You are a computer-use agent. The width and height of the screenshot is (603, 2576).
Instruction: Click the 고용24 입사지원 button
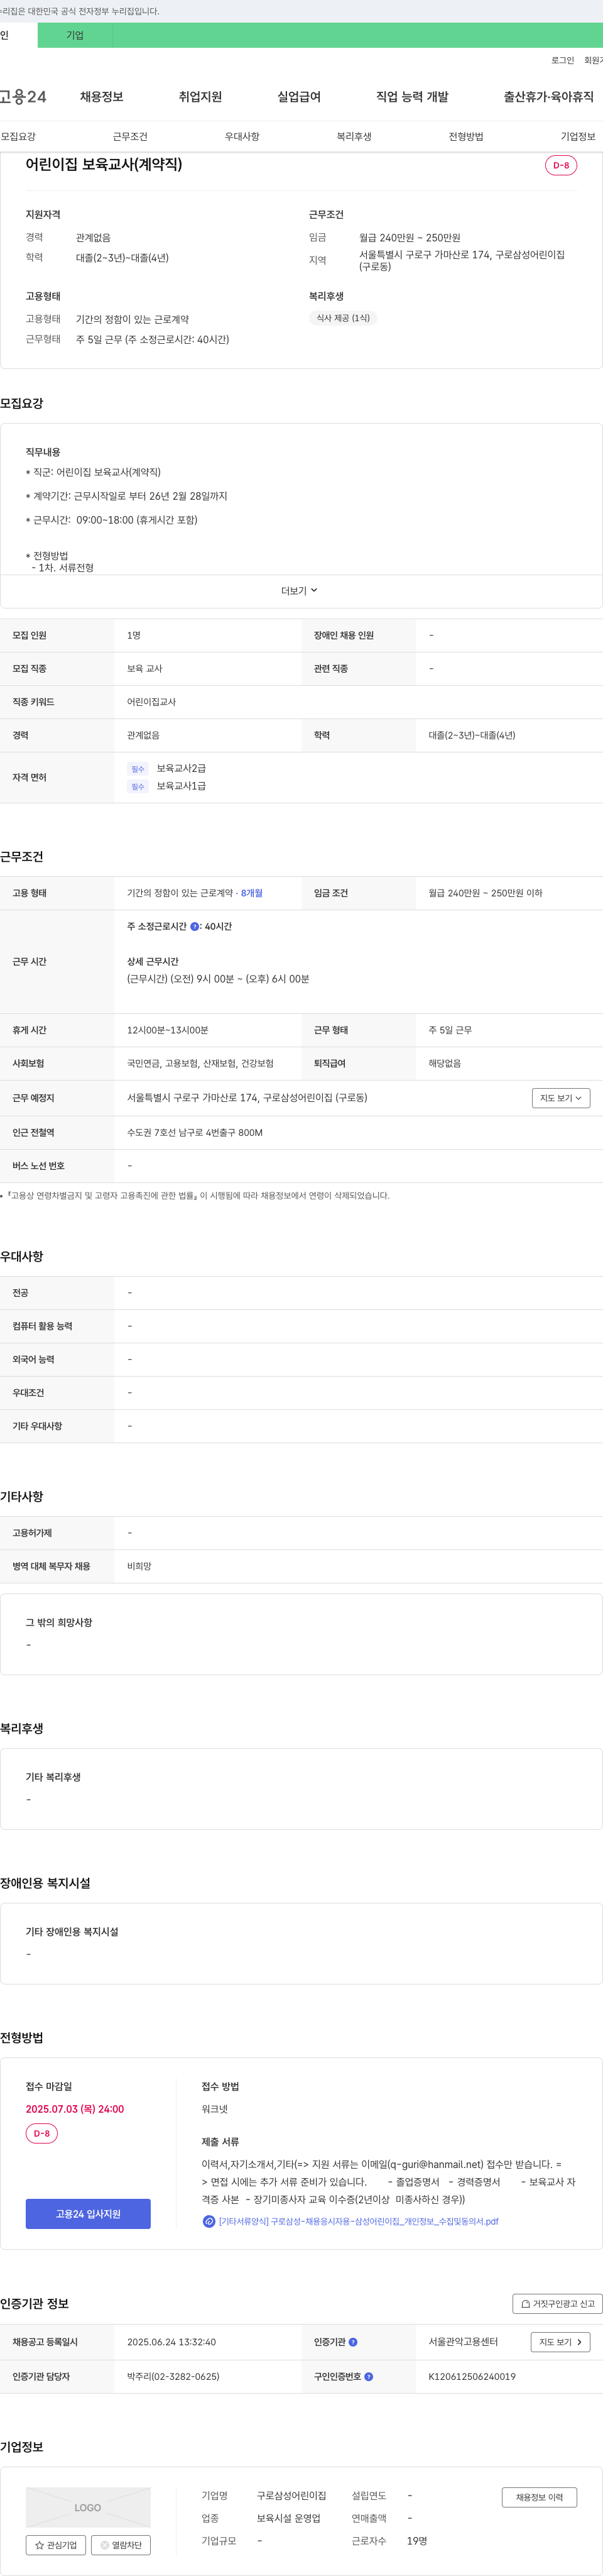coord(88,2213)
